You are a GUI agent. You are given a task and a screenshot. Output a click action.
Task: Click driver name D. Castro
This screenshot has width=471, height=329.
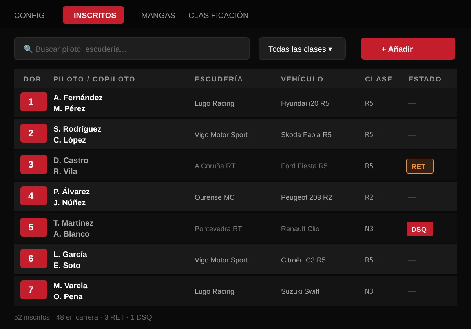71,161
